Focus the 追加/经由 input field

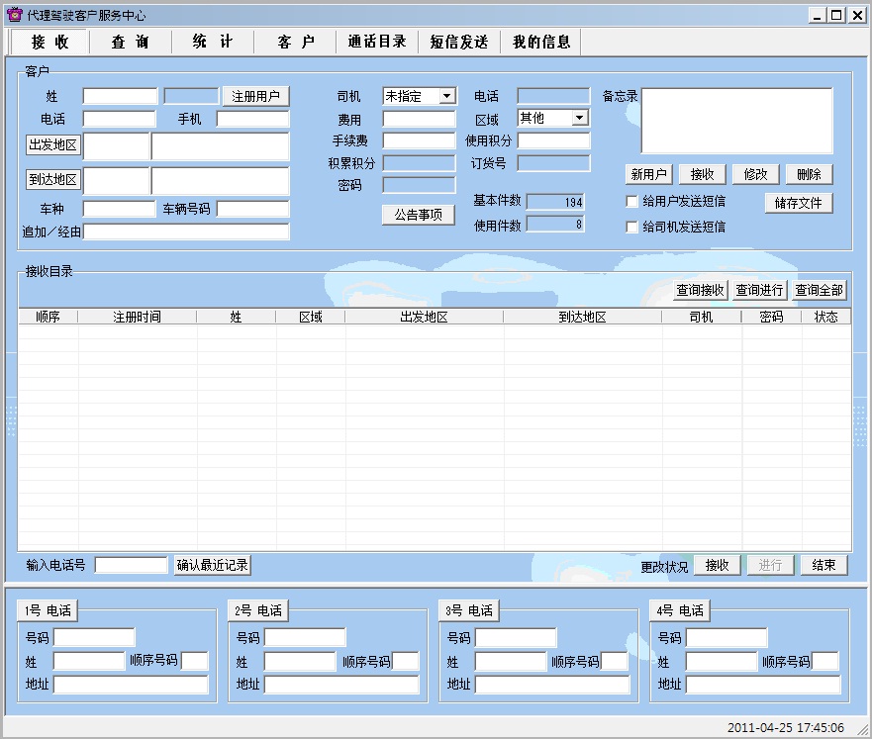point(186,231)
